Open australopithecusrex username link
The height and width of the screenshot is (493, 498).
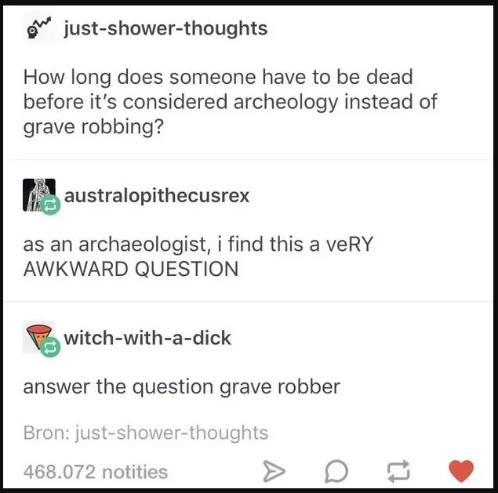coord(157,195)
